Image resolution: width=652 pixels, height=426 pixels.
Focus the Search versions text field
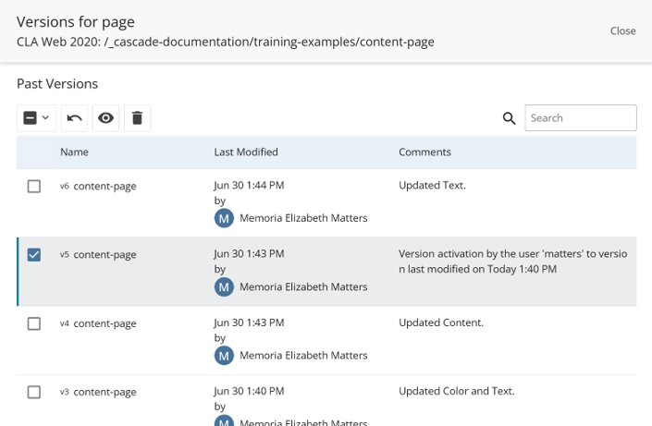click(580, 118)
